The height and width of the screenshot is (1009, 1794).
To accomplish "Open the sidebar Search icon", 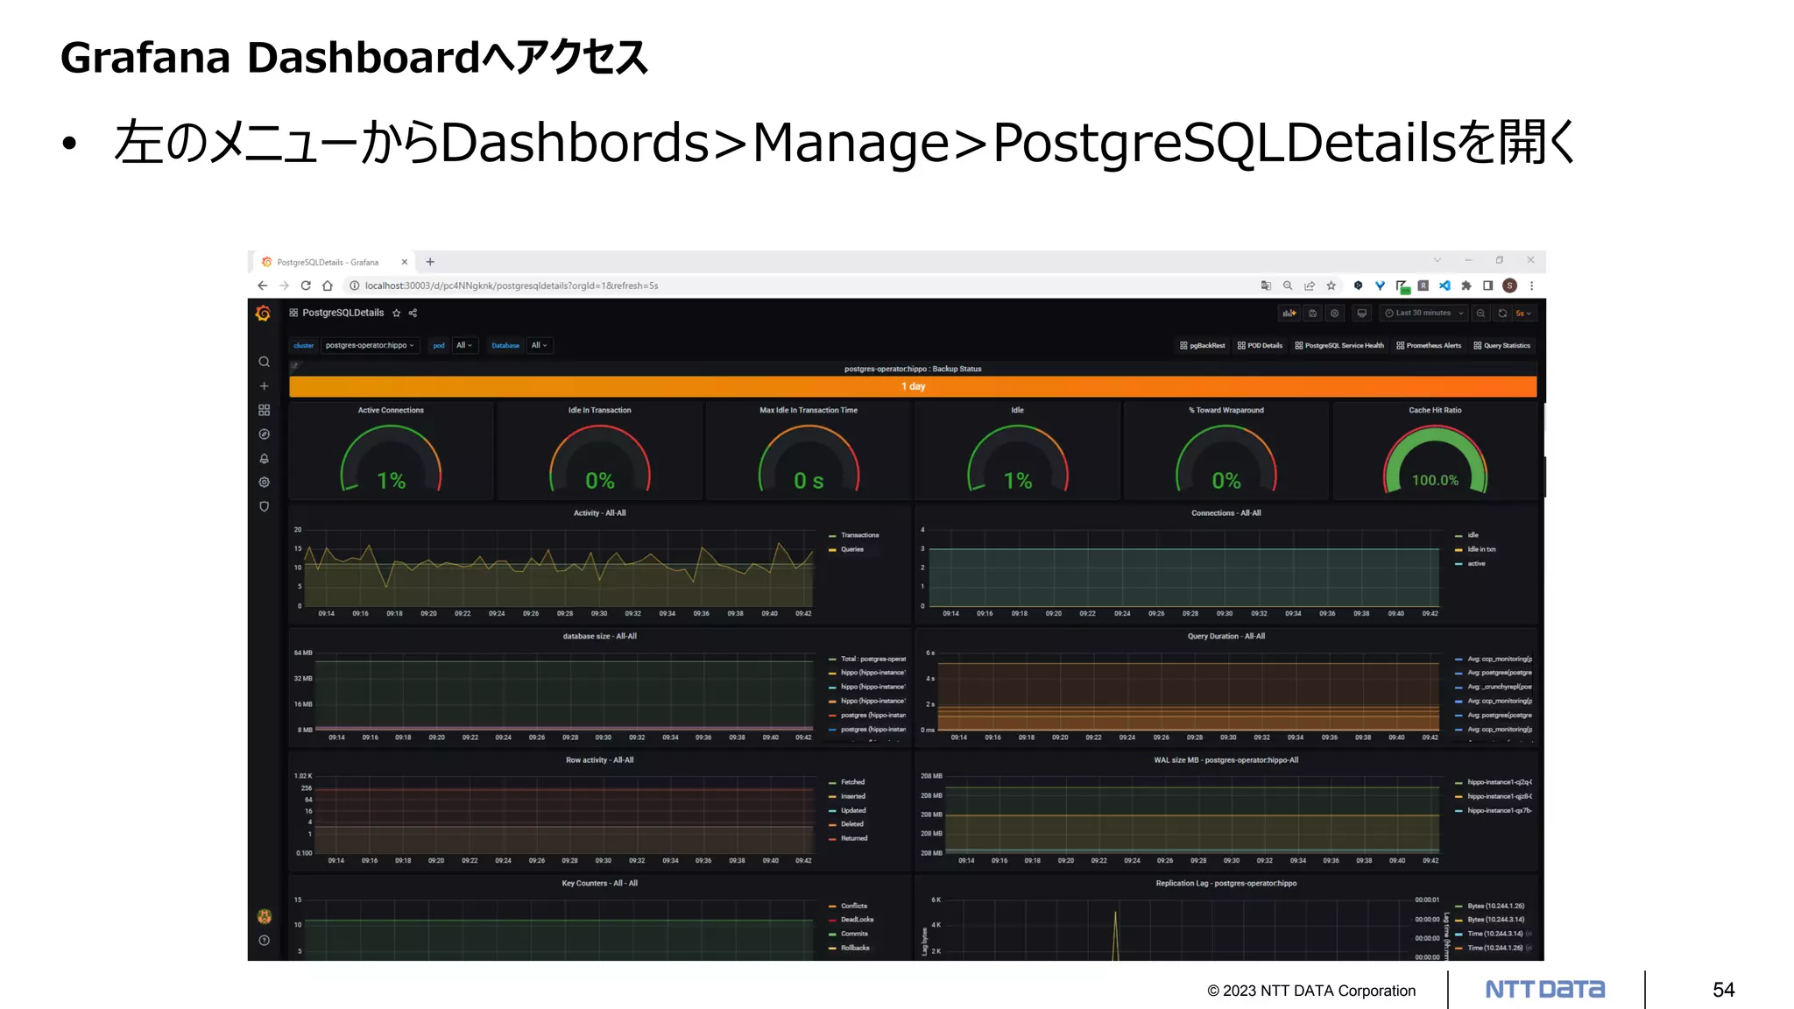I will 264,362.
